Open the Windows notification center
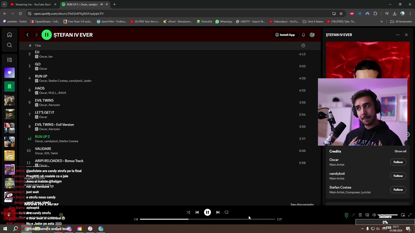The height and width of the screenshot is (233, 415). tap(408, 229)
